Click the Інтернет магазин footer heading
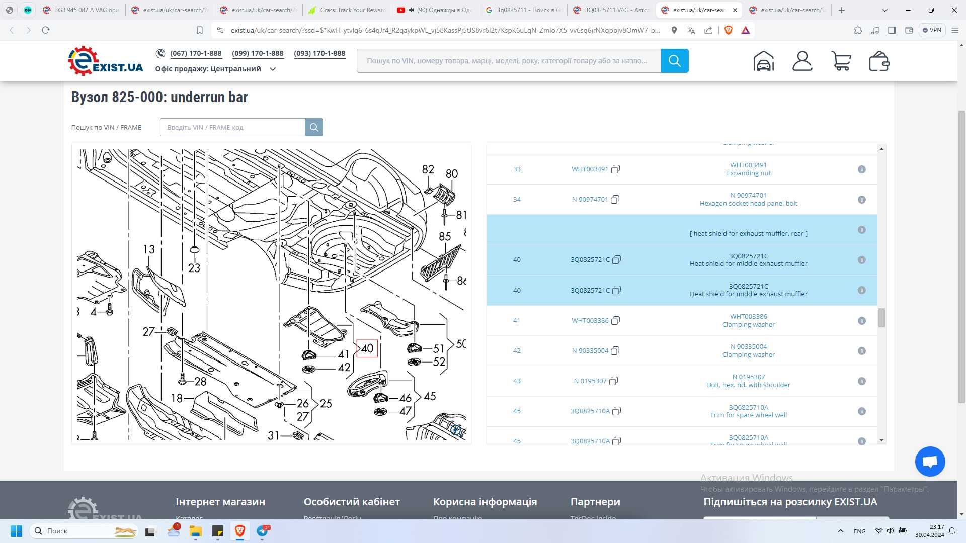The width and height of the screenshot is (966, 543). [220, 502]
